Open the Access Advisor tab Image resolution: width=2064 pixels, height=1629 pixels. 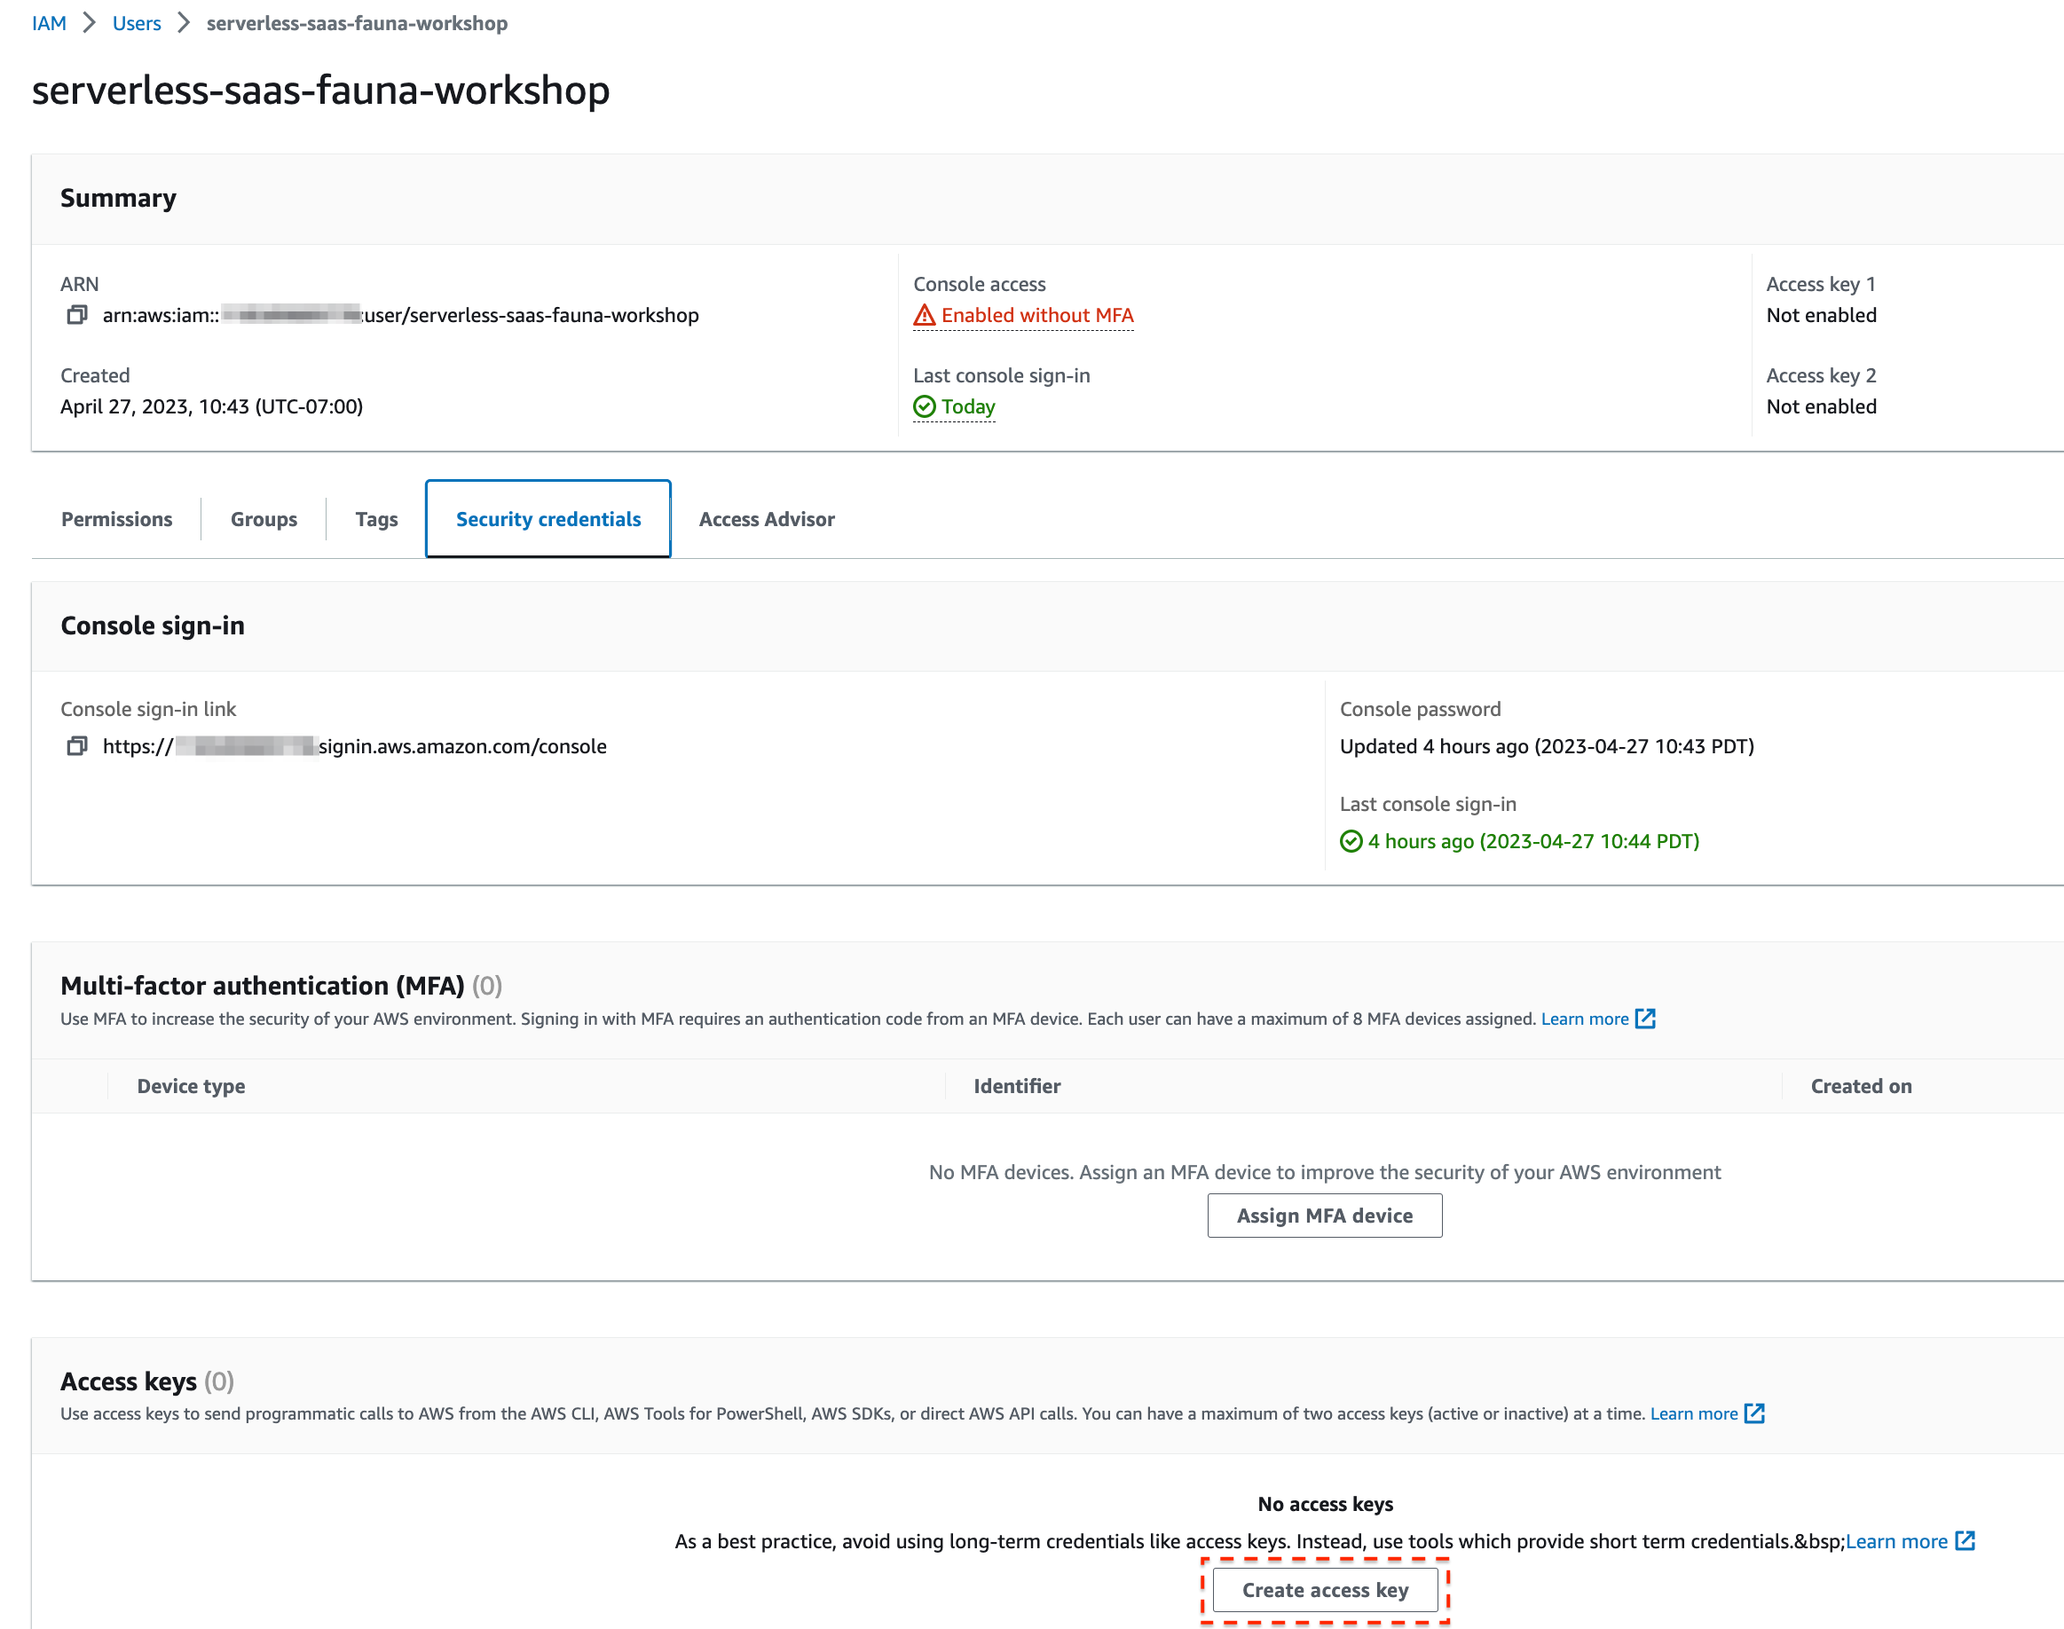pos(767,519)
